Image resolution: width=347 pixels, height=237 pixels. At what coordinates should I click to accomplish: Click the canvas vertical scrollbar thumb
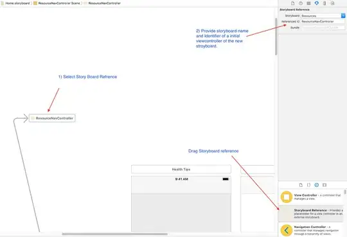pyautogui.click(x=276, y=37)
